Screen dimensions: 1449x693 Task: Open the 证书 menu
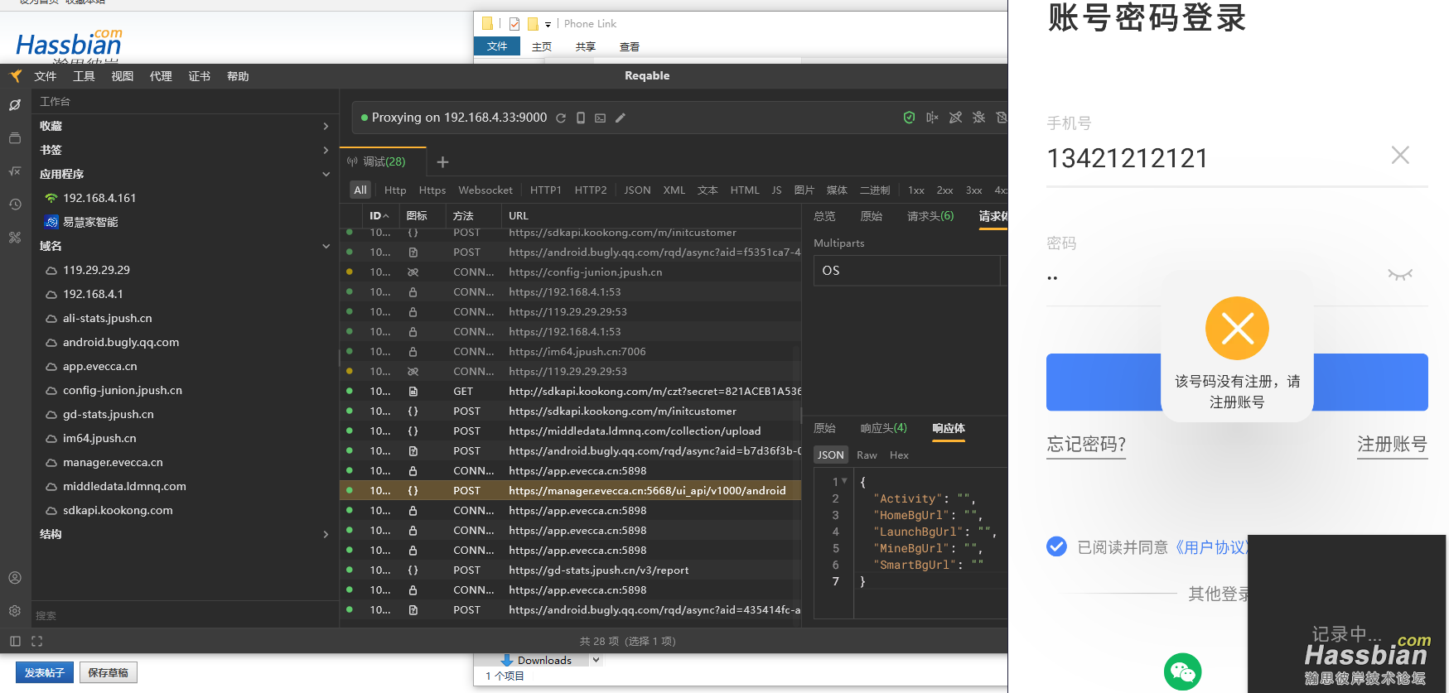(x=199, y=76)
